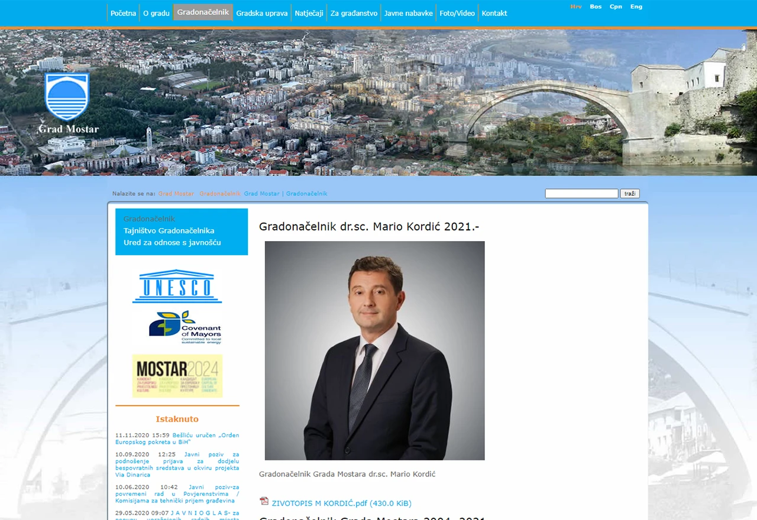
Task: Select the Gradonačelnik menu tab
Action: [203, 12]
